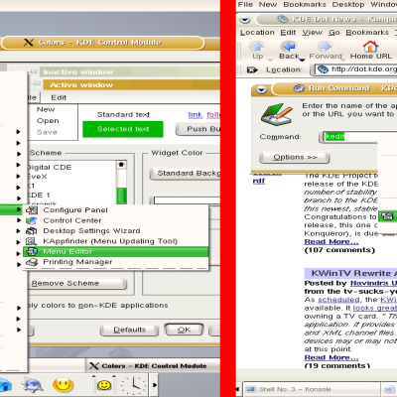The height and width of the screenshot is (397, 397).
Task: Click the green scheme list scrollbar thumb
Action: pyautogui.click(x=122, y=196)
